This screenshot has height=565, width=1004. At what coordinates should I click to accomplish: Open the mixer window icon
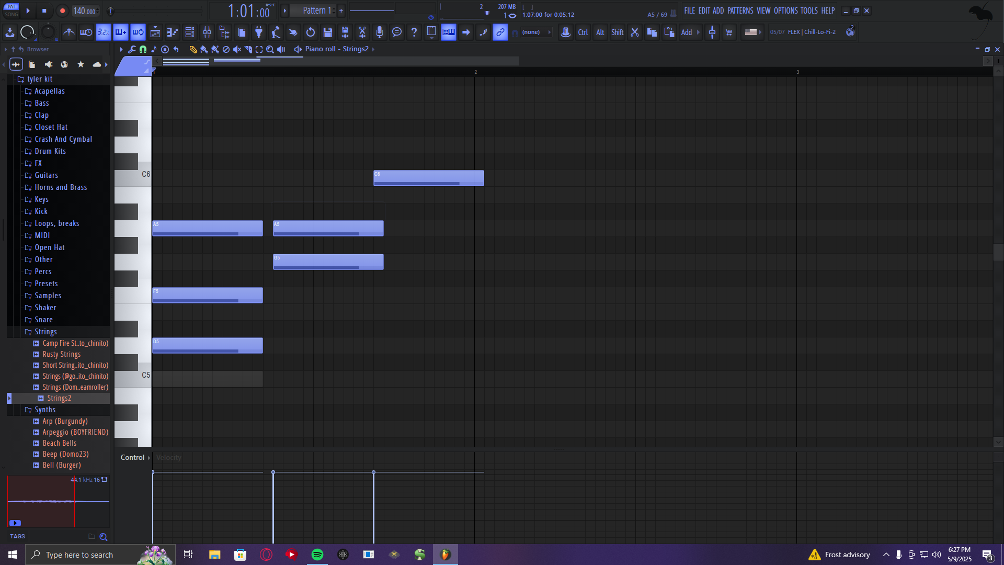tap(207, 32)
